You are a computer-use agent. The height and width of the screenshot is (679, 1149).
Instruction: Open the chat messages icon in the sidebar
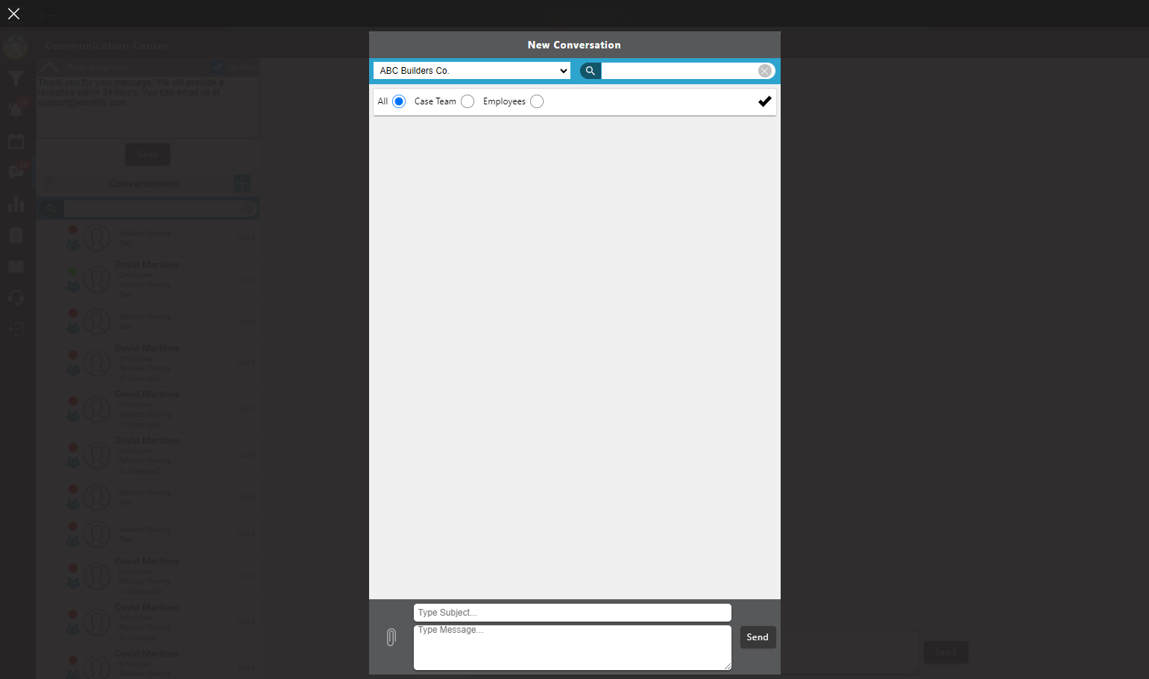coord(16,172)
